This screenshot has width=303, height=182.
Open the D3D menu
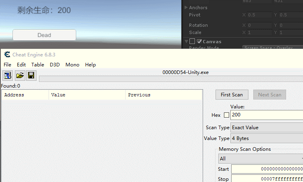[55, 65]
